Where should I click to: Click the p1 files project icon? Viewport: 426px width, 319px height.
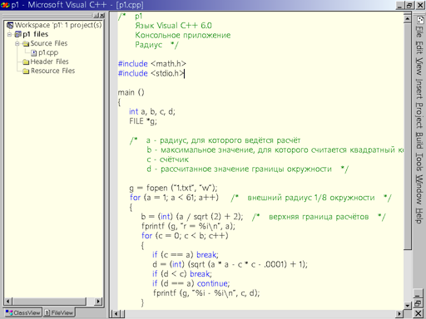pos(18,34)
